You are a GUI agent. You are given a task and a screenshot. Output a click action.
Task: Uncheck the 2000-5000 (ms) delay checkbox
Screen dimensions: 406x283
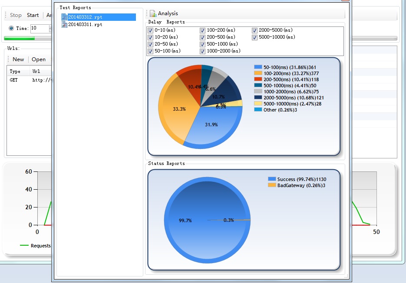254,30
